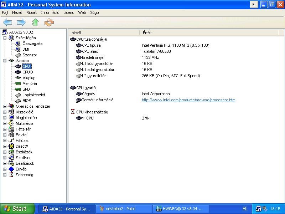
Task: Expand the Sebesség node
Action: pyautogui.click(x=5, y=175)
